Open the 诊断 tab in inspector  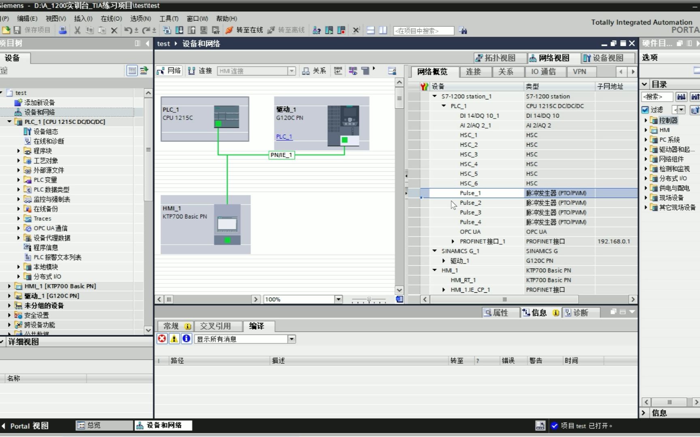580,313
